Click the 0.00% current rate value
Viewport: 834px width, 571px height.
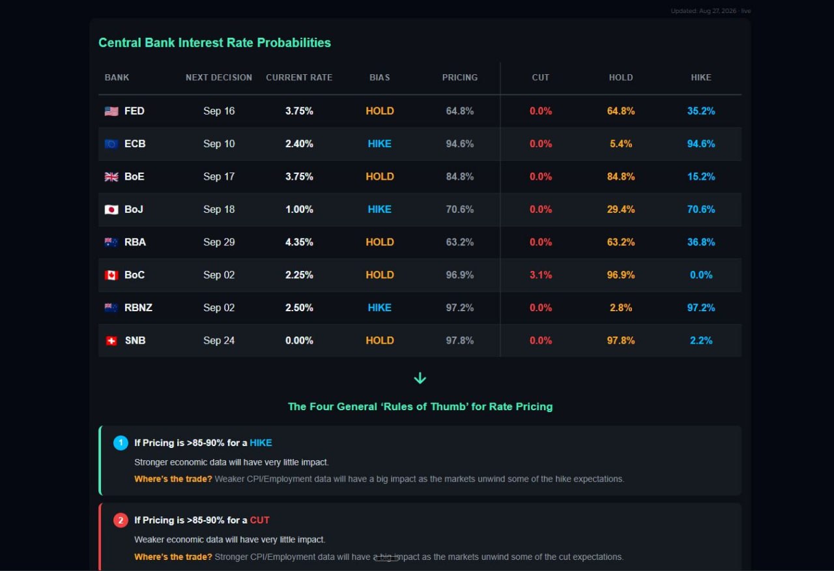299,341
